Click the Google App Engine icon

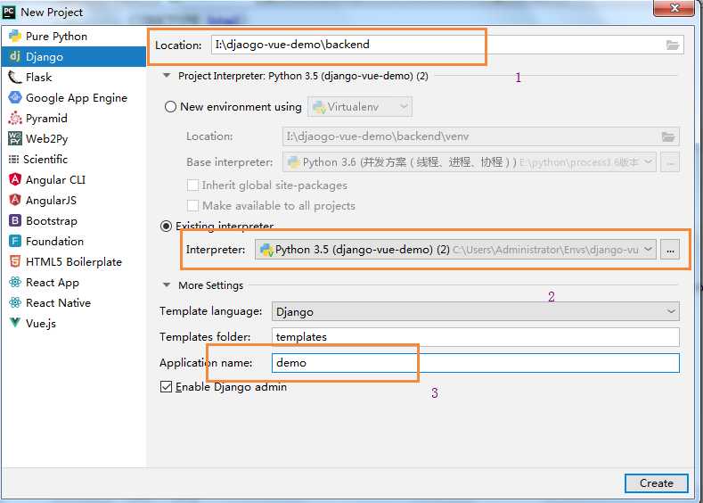[15, 97]
